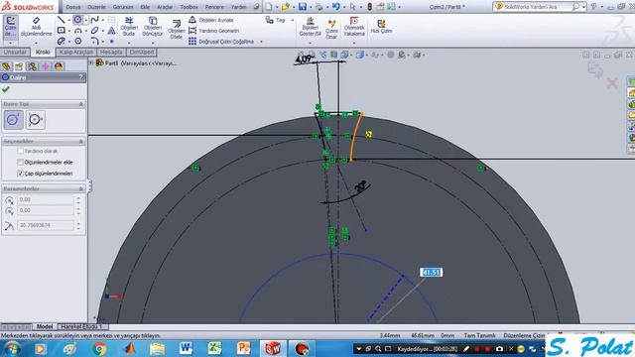
Task: Switch to the Hareket Etüdü 1 tab
Action: [82, 326]
